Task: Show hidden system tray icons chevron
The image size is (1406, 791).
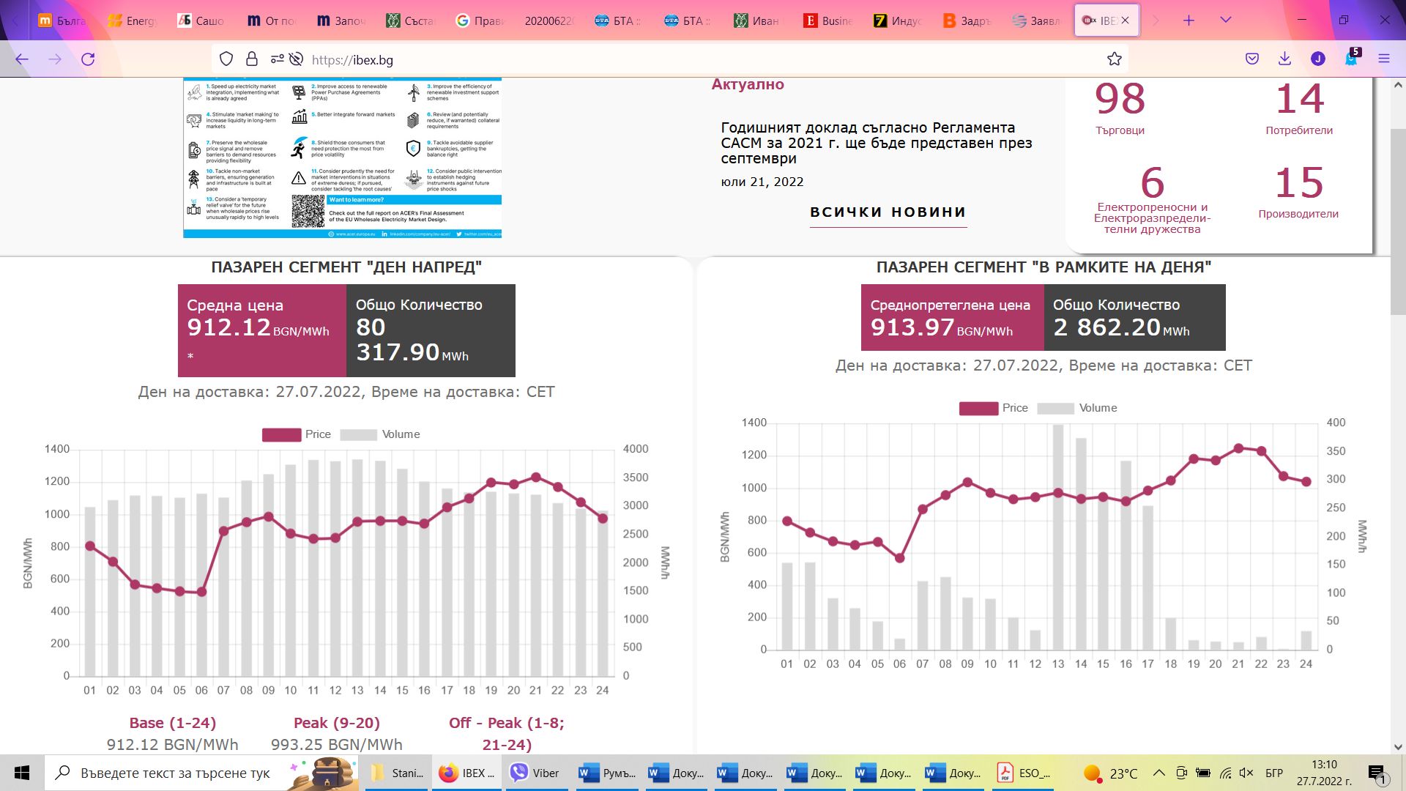Action: tap(1158, 773)
